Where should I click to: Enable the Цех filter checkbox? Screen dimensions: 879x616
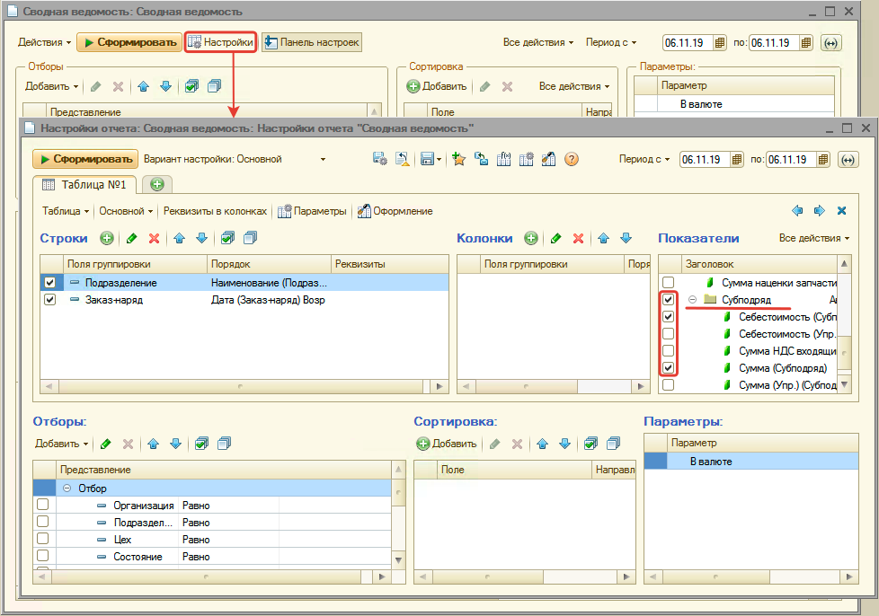(42, 539)
